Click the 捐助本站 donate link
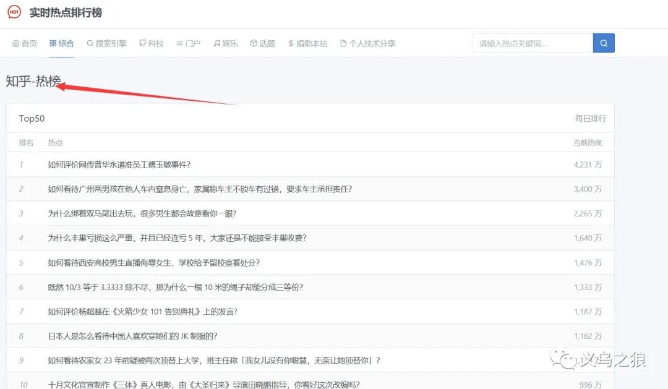Viewport: 668px width, 389px height. pos(307,43)
